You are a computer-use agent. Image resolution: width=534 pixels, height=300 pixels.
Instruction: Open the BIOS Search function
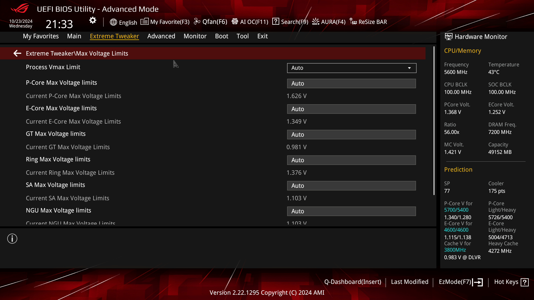point(290,22)
